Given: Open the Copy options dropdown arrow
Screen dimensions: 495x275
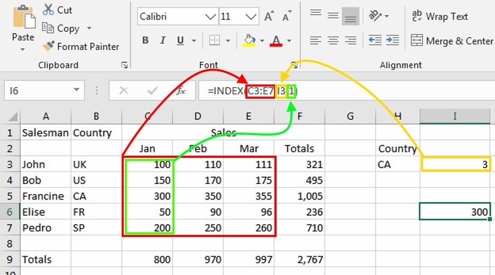Looking at the screenshot, I should click(x=89, y=29).
